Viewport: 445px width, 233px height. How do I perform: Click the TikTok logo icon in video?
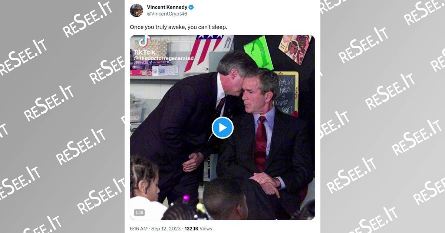(x=144, y=41)
